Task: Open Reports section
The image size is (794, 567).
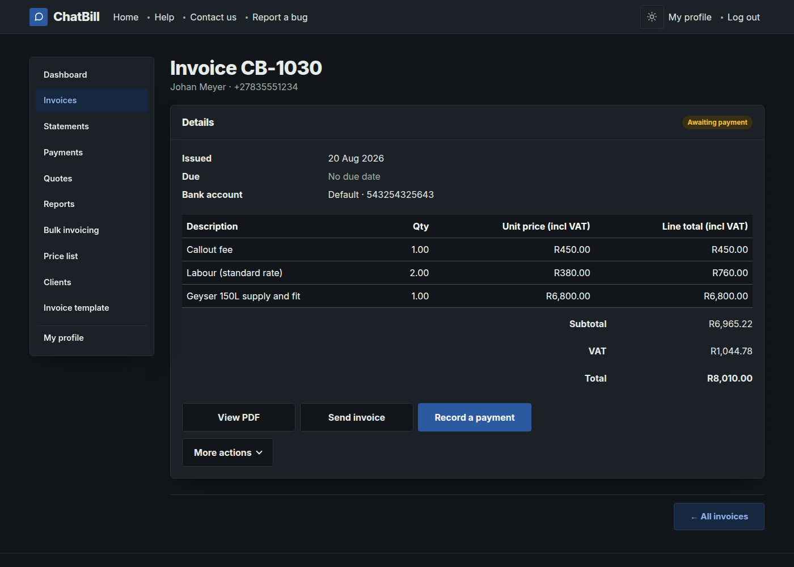Action: click(92, 204)
